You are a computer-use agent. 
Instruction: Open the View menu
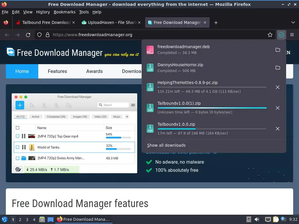tap(28, 12)
